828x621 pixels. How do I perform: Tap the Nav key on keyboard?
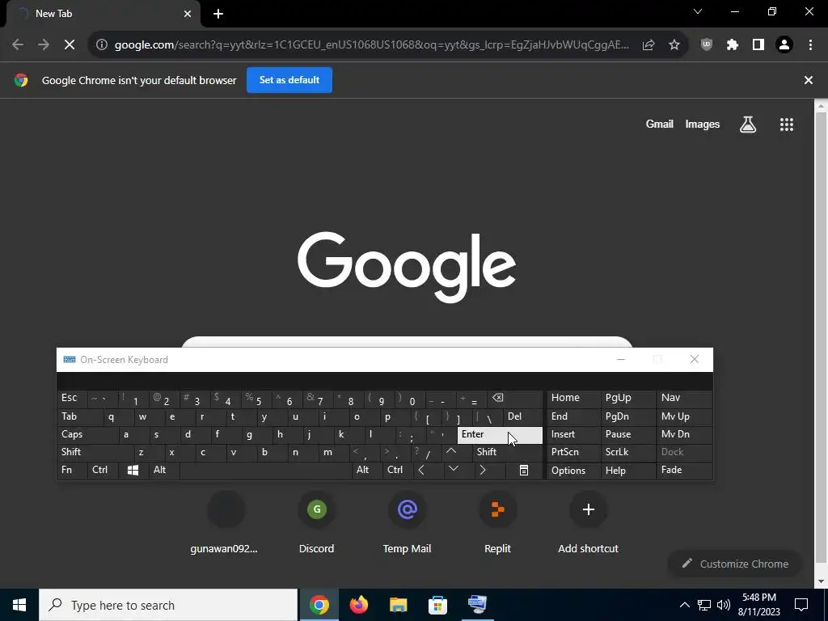(684, 399)
